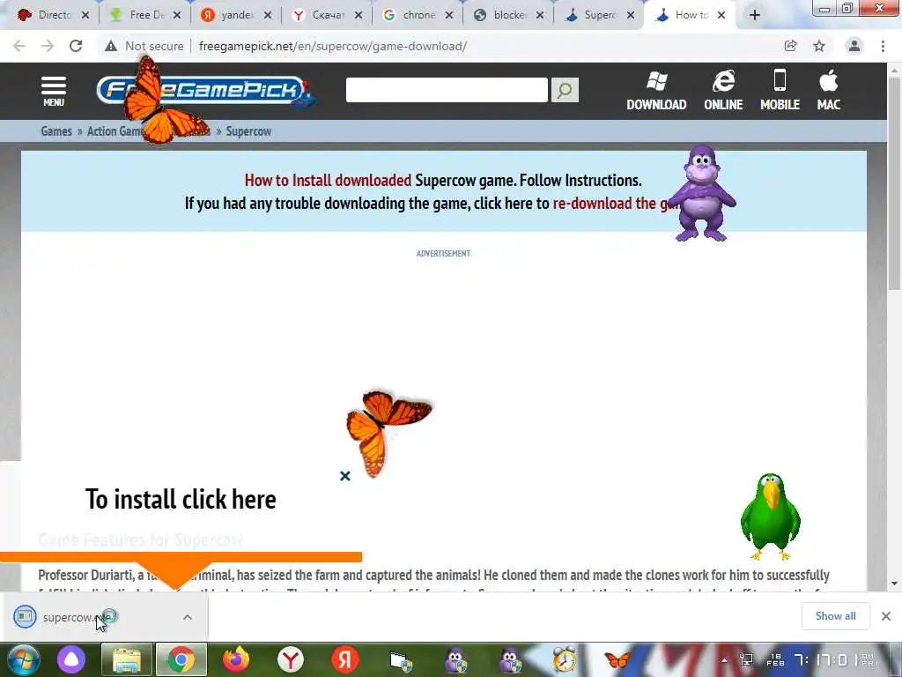Click the share page icon in address bar
This screenshot has width=902, height=677.
(790, 46)
